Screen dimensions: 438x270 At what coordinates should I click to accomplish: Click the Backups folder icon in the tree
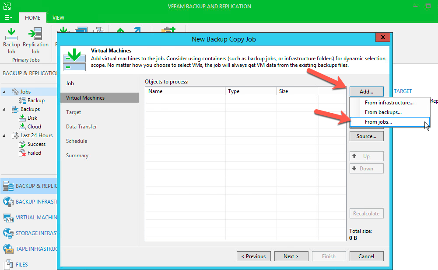(x=15, y=109)
